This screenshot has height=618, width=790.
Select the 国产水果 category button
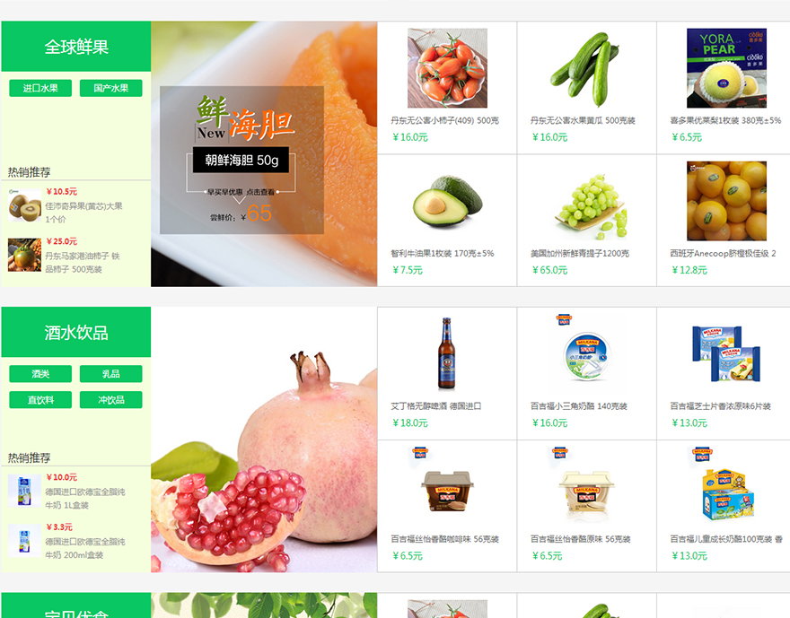pyautogui.click(x=110, y=88)
